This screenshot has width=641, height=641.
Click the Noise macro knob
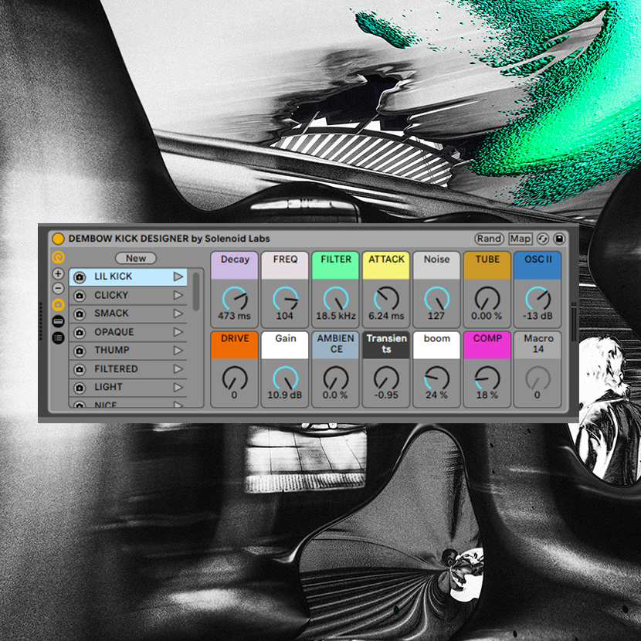(x=436, y=298)
